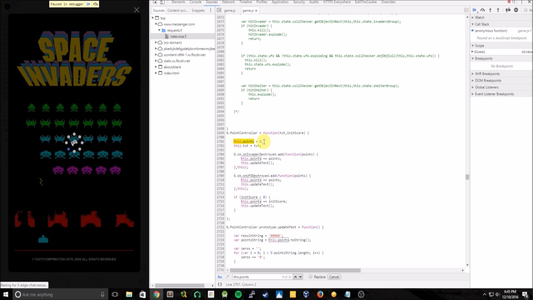Screen dimensions: 533x300
Task: Select the nate.rosa.5 file
Action: pos(178,36)
